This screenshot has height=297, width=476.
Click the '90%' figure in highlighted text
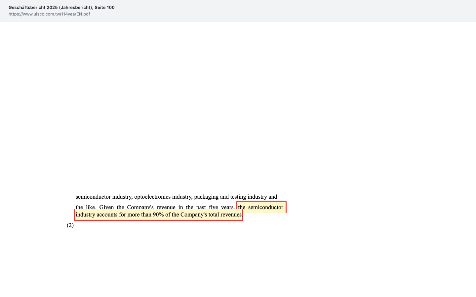point(158,214)
